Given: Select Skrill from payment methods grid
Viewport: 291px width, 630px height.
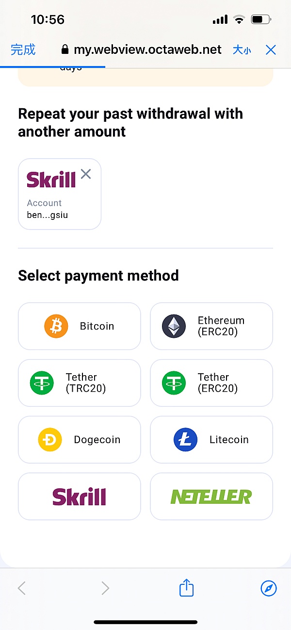Looking at the screenshot, I should [79, 497].
